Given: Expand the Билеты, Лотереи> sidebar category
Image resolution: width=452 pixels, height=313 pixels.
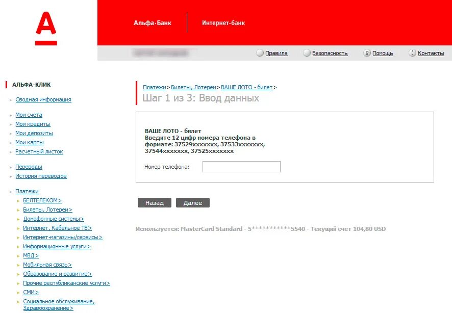Looking at the screenshot, I should [x=47, y=210].
